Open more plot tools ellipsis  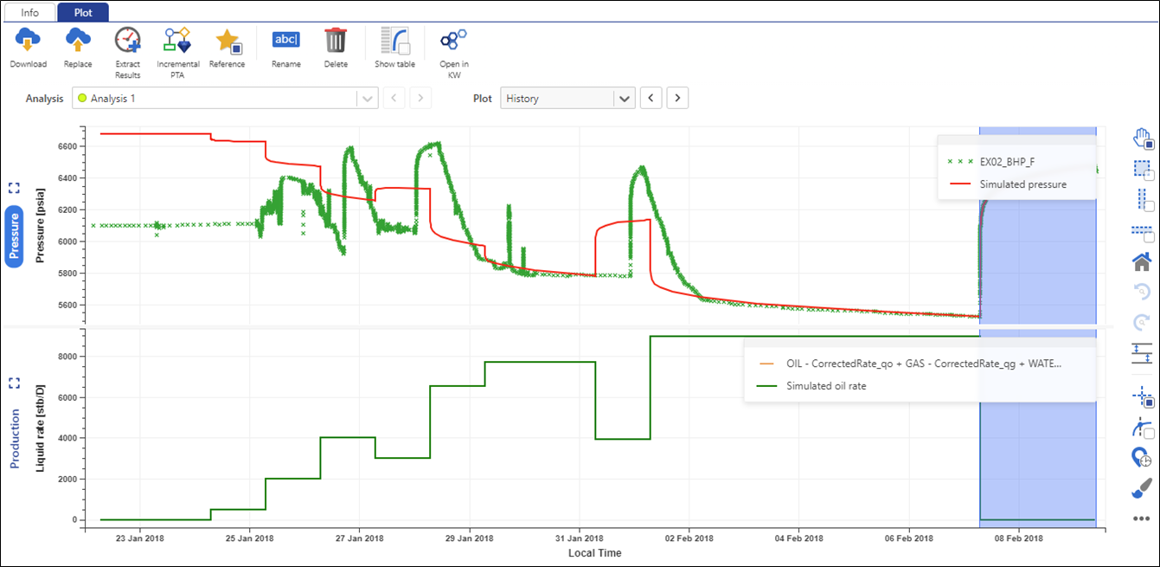click(x=1142, y=519)
